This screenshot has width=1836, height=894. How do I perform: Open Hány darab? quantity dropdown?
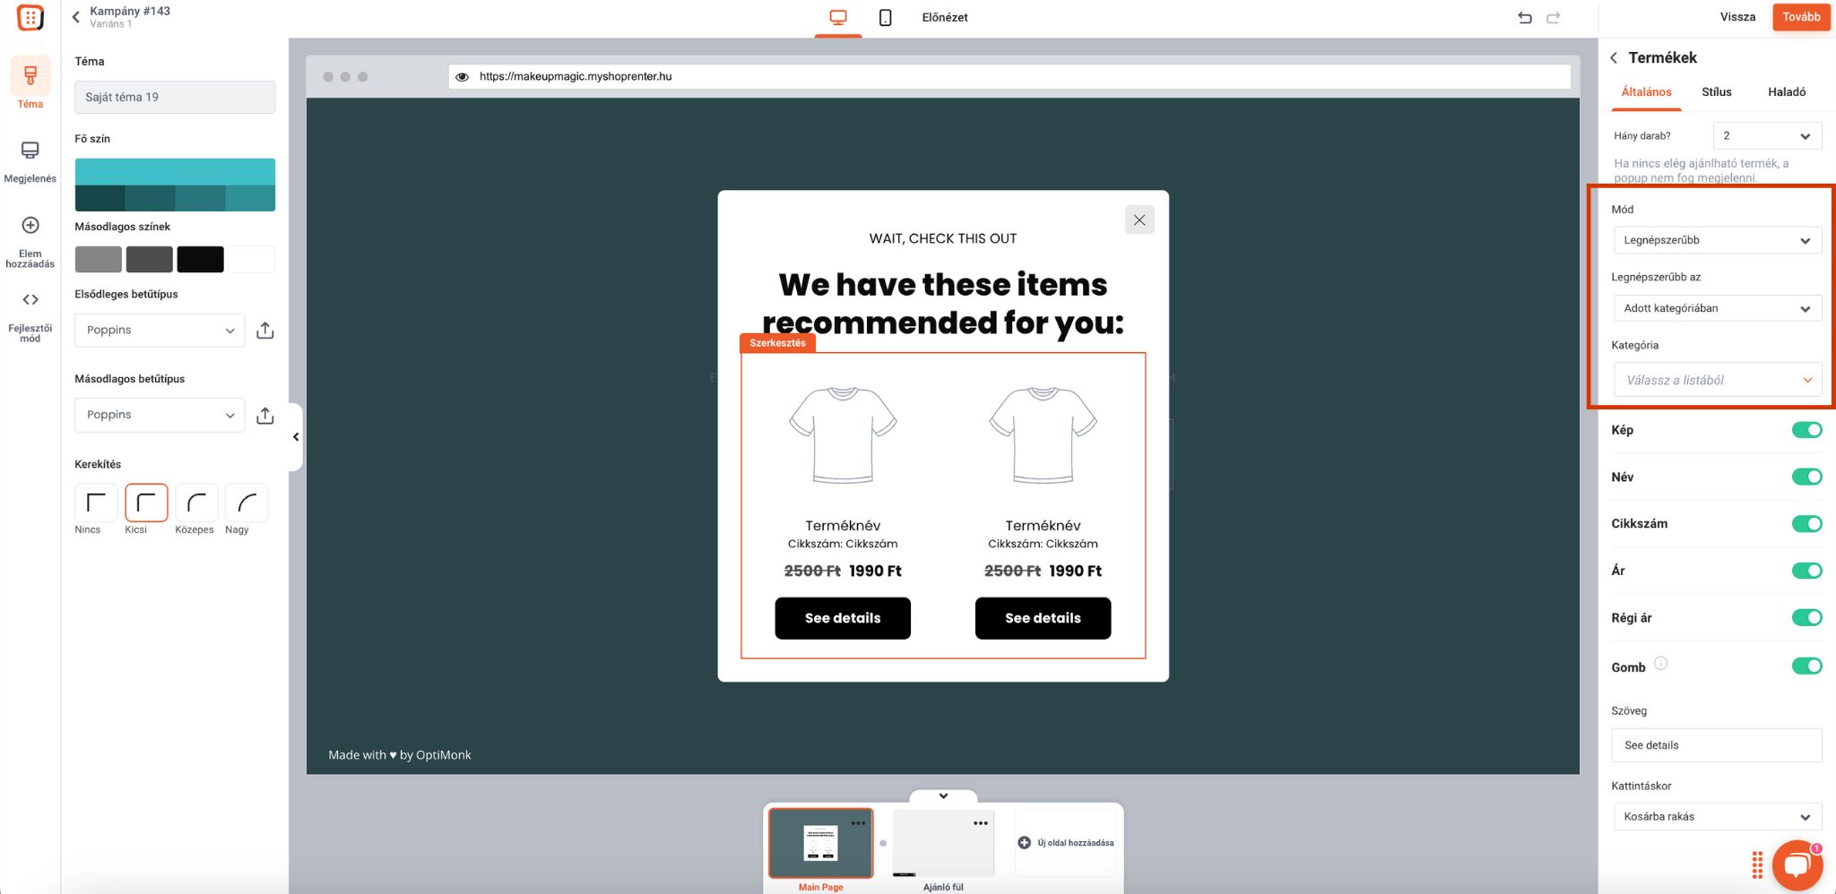1767,136
